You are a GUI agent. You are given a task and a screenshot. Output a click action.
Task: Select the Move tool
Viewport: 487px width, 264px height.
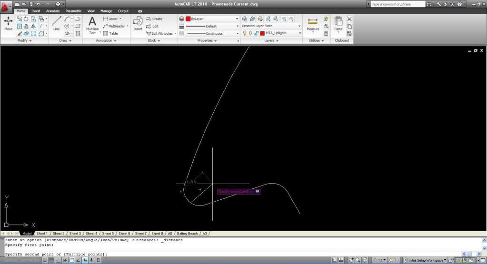[x=8, y=23]
